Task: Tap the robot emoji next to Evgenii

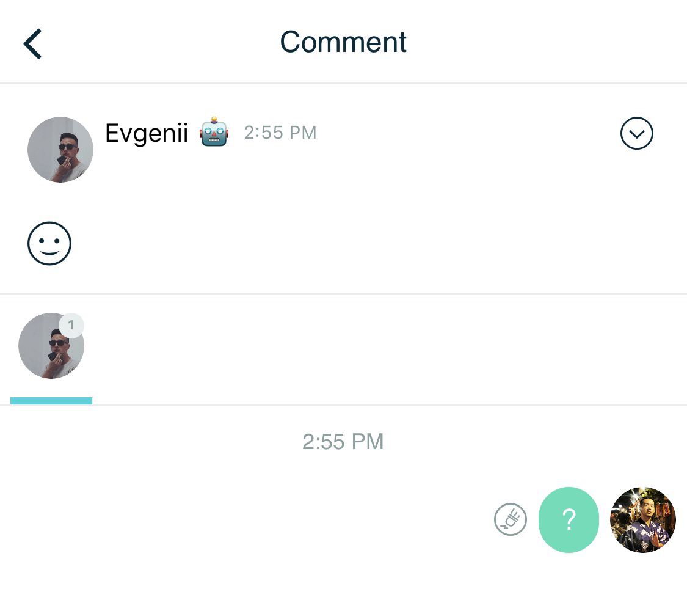Action: (x=214, y=133)
